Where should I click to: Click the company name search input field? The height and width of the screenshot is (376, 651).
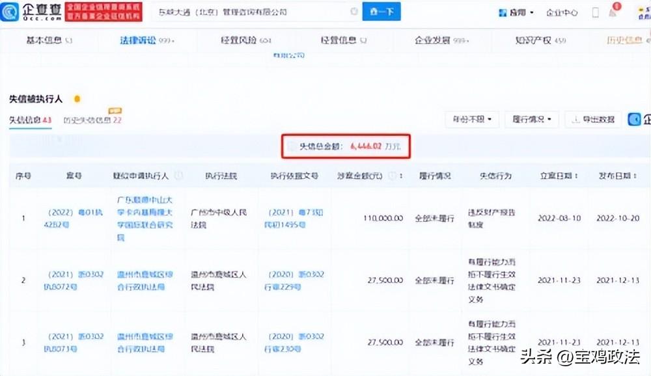251,12
